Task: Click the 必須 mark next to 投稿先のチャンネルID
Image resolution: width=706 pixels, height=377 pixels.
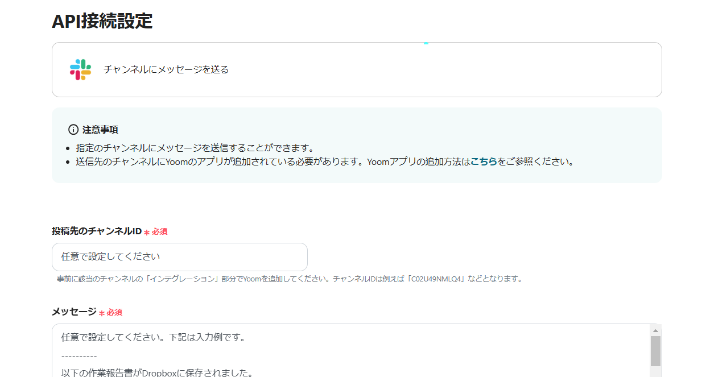Action: [156, 232]
